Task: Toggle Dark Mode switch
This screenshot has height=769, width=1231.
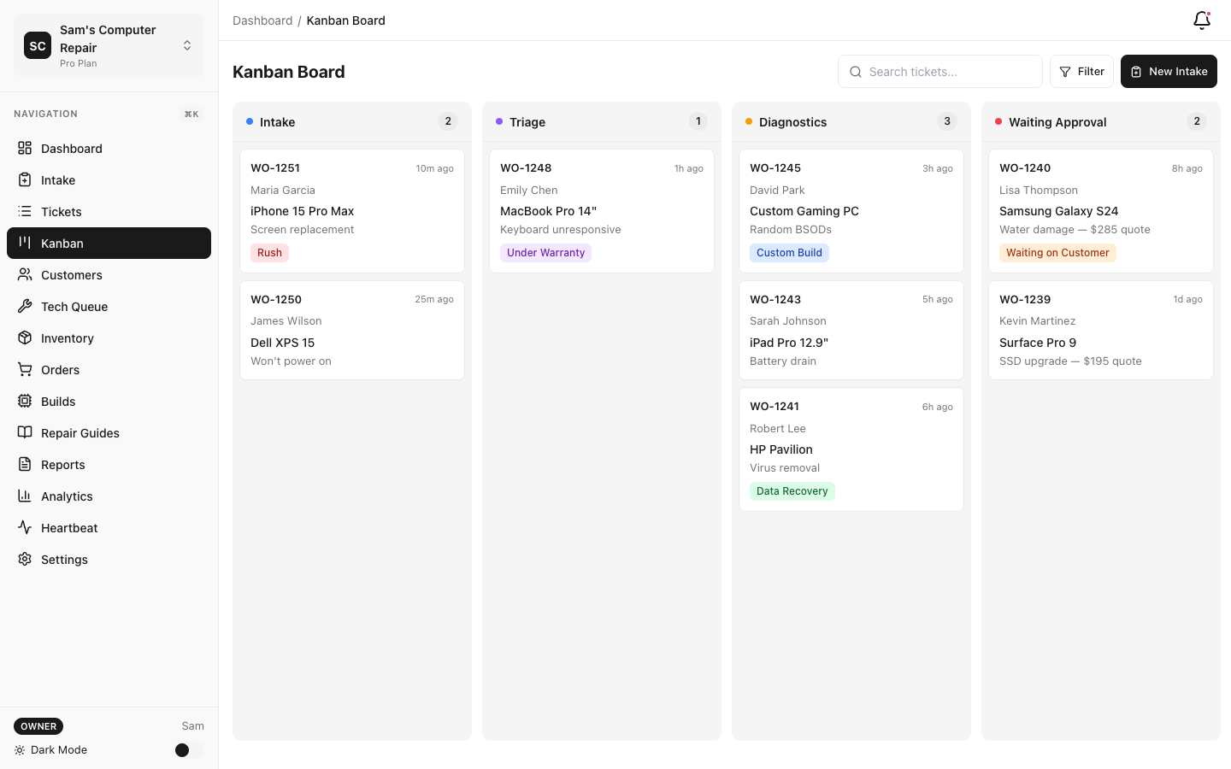Action: (182, 750)
